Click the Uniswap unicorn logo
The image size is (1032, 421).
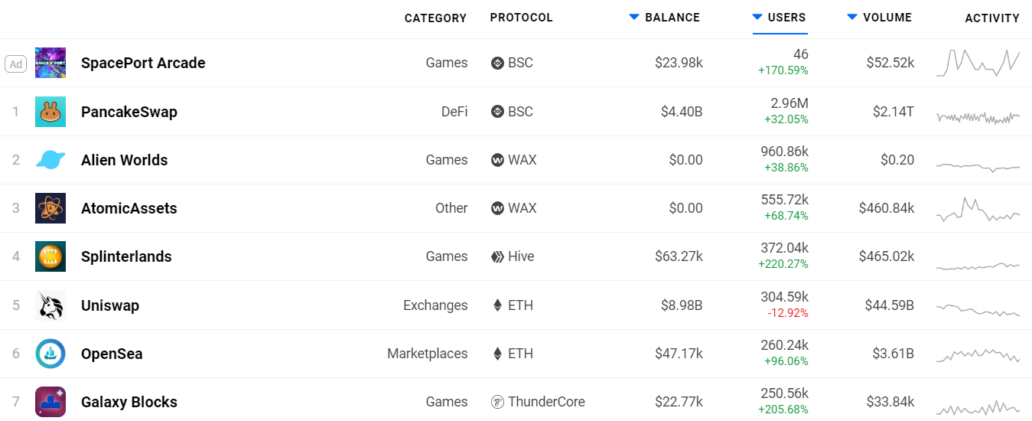pyautogui.click(x=50, y=305)
